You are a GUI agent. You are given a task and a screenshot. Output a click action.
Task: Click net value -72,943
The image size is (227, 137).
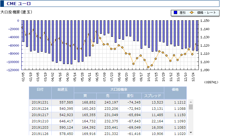(x=134, y=109)
